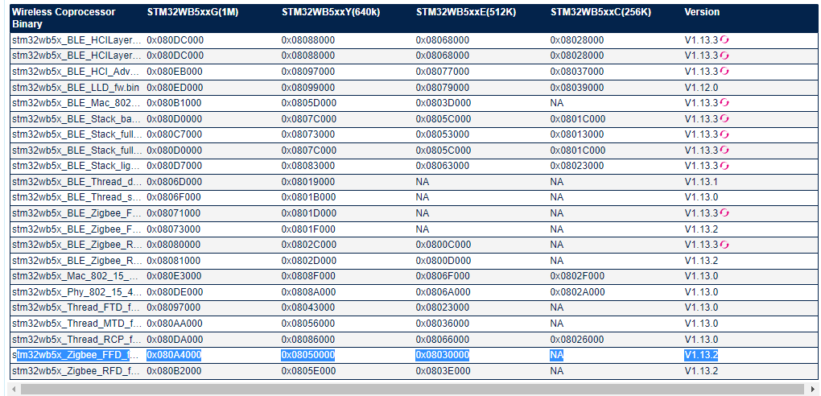The width and height of the screenshot is (821, 396).
Task: Select the stm32wb5x_BLE_Thread_d row name
Action: 76,182
